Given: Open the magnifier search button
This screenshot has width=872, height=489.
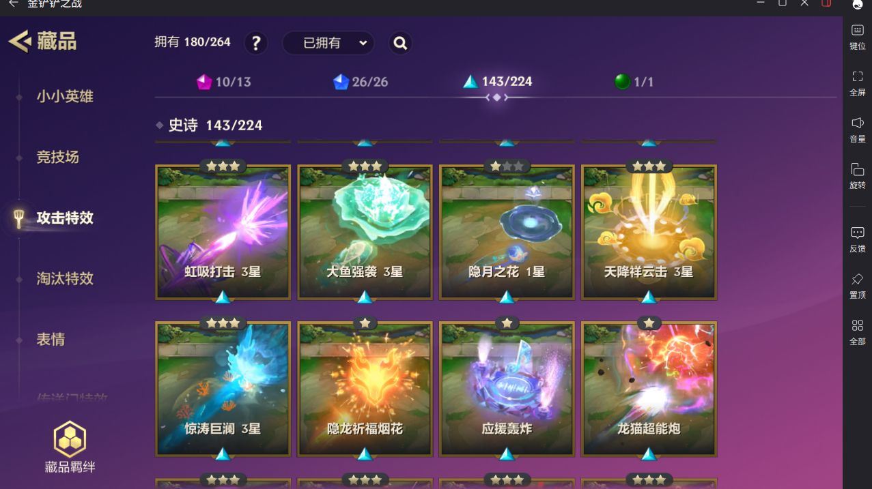Looking at the screenshot, I should [x=401, y=44].
